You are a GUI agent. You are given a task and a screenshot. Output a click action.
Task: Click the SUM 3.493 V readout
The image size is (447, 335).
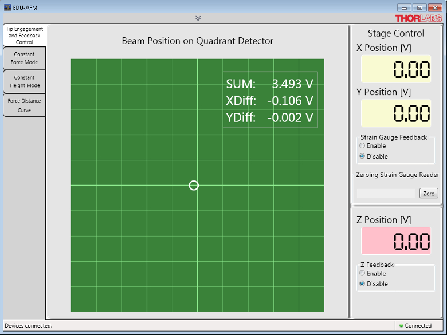click(x=270, y=84)
